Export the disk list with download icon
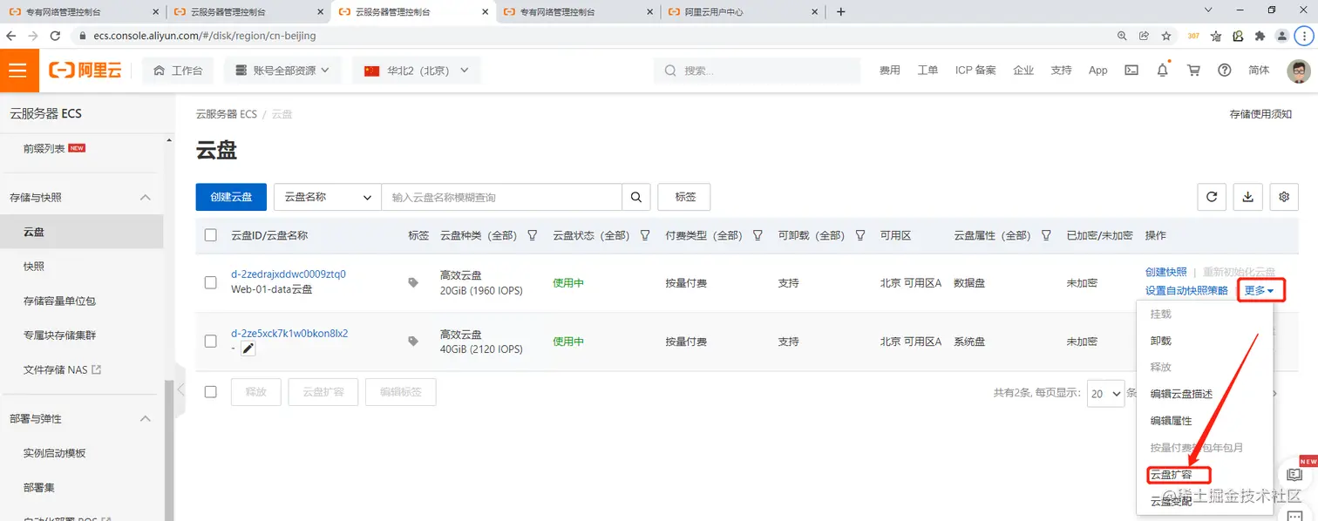Viewport: 1318px width, 521px height. tap(1247, 197)
